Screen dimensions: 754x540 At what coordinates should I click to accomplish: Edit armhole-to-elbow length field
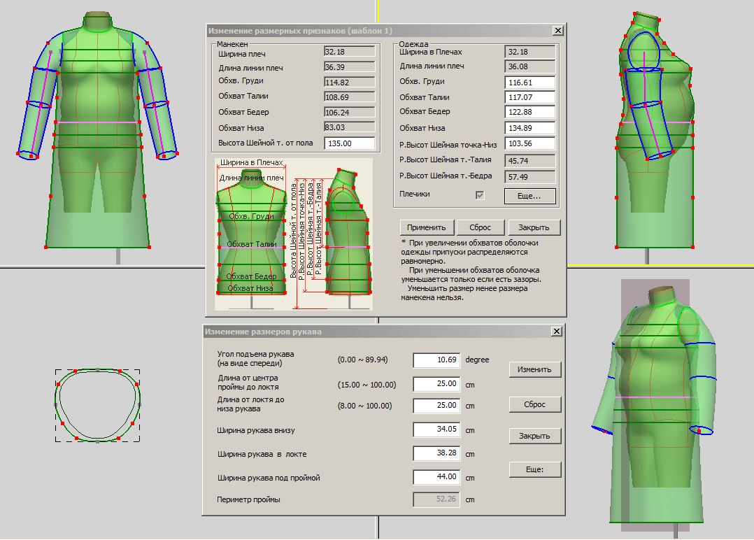(436, 384)
